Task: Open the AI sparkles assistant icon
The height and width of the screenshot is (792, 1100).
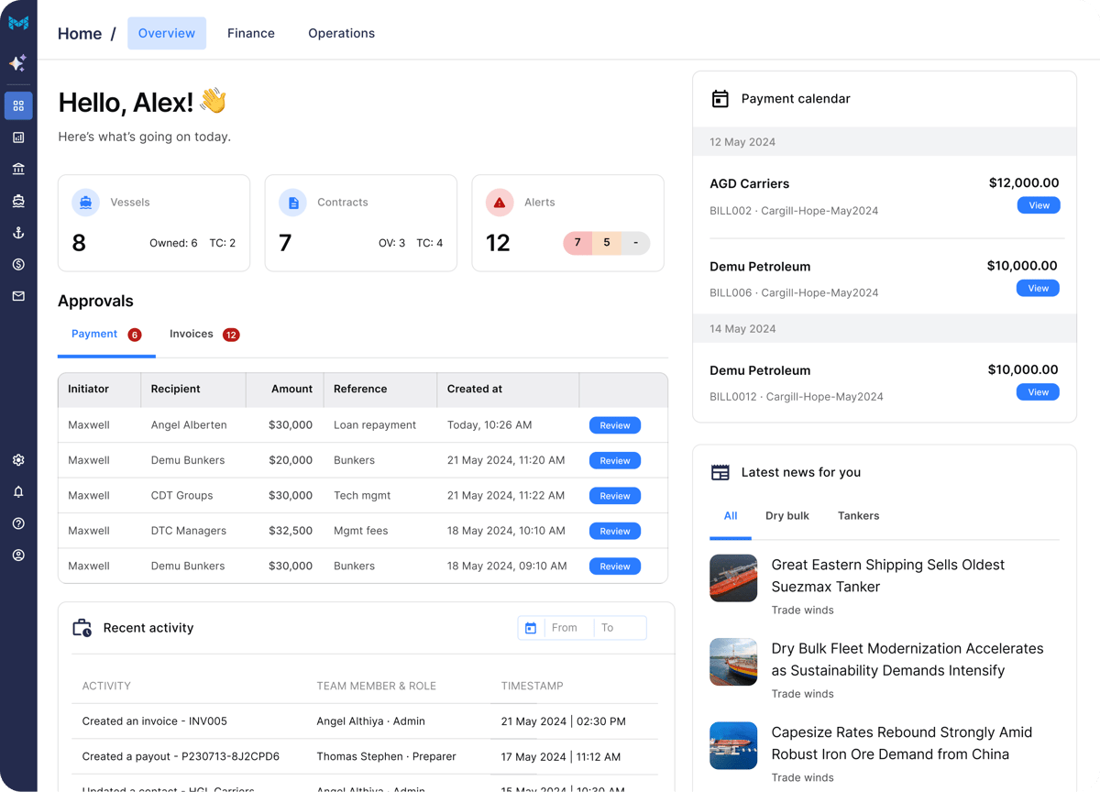Action: tap(18, 63)
